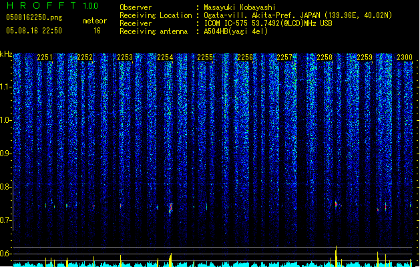Click the 0.9 kHz axis tick label
Screen dimensions: 420x267
pos(5,154)
